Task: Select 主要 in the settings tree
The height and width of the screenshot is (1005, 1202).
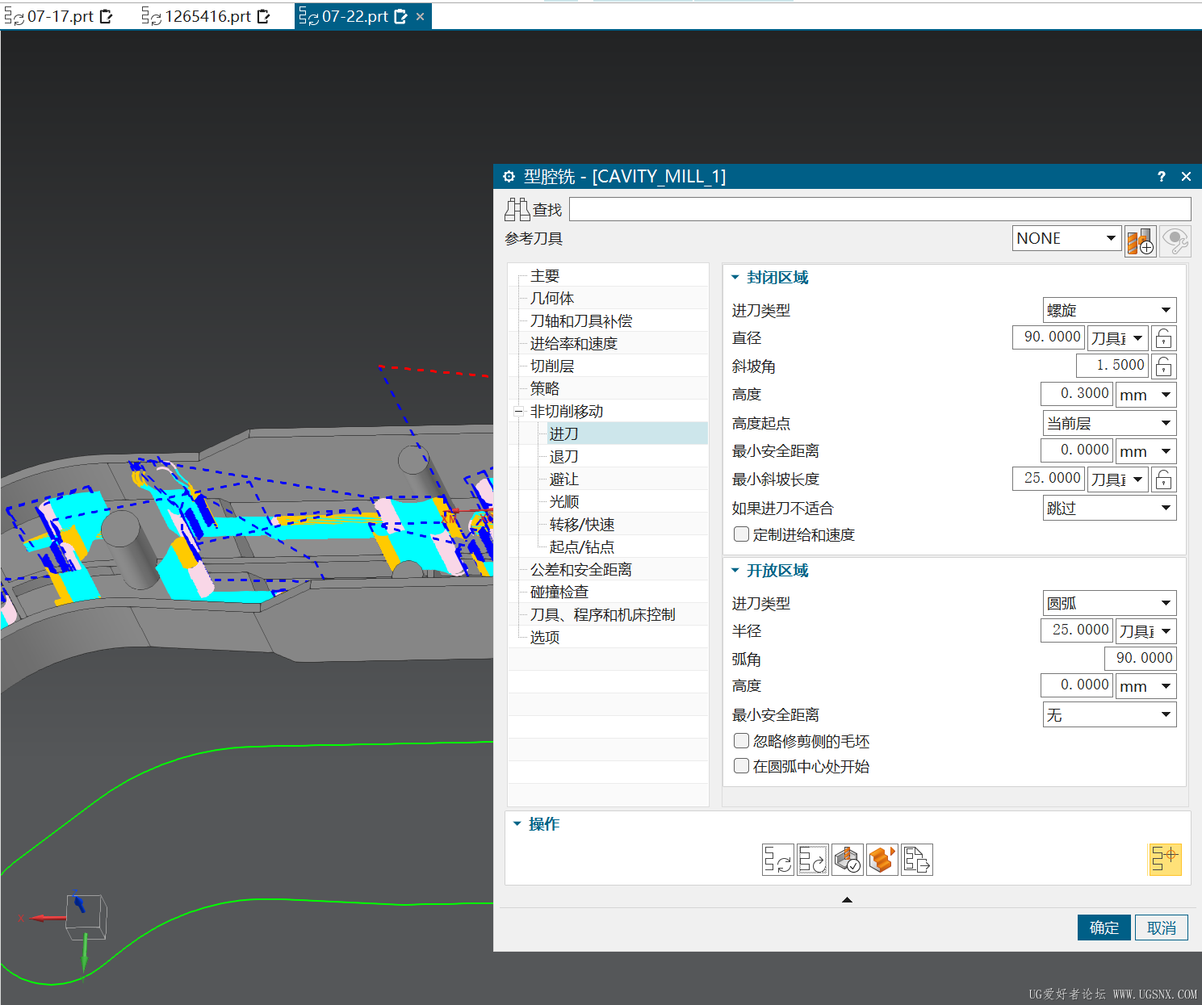Action: click(545, 276)
